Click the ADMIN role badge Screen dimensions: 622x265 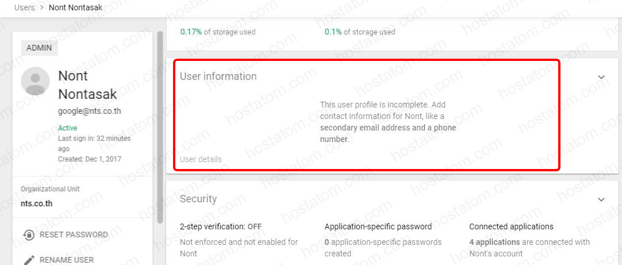pyautogui.click(x=39, y=48)
